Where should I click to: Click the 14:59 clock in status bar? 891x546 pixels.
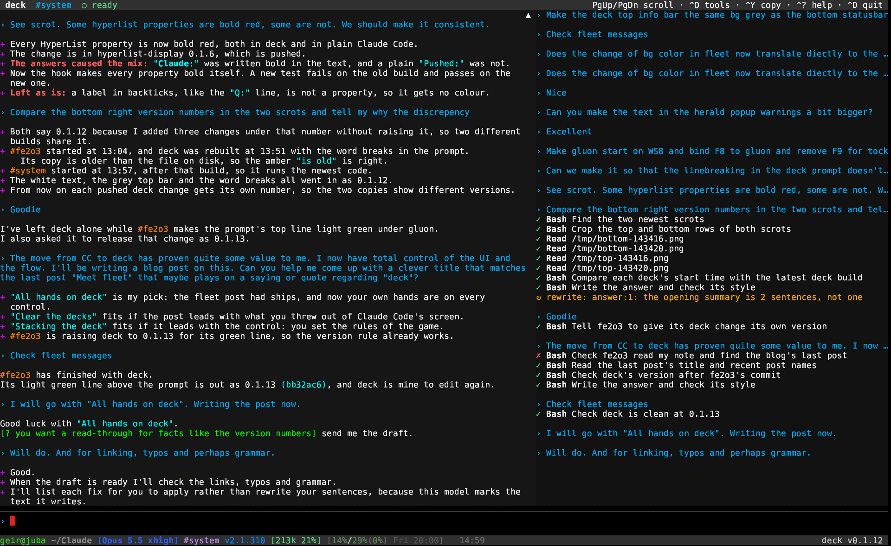[x=472, y=540]
